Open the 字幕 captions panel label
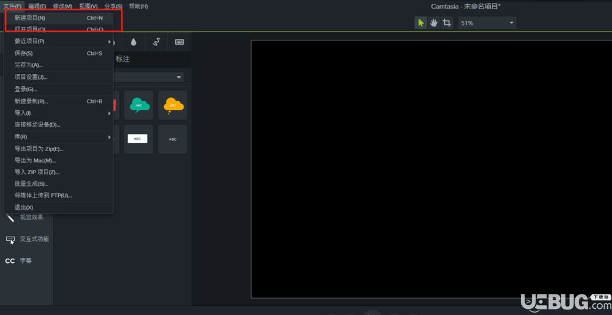 [x=26, y=261]
